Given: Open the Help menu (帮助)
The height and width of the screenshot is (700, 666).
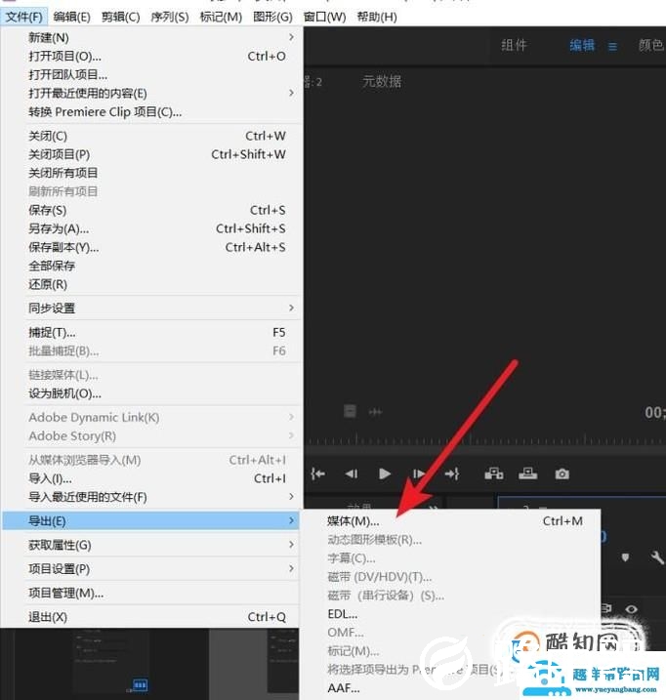Looking at the screenshot, I should tap(377, 17).
